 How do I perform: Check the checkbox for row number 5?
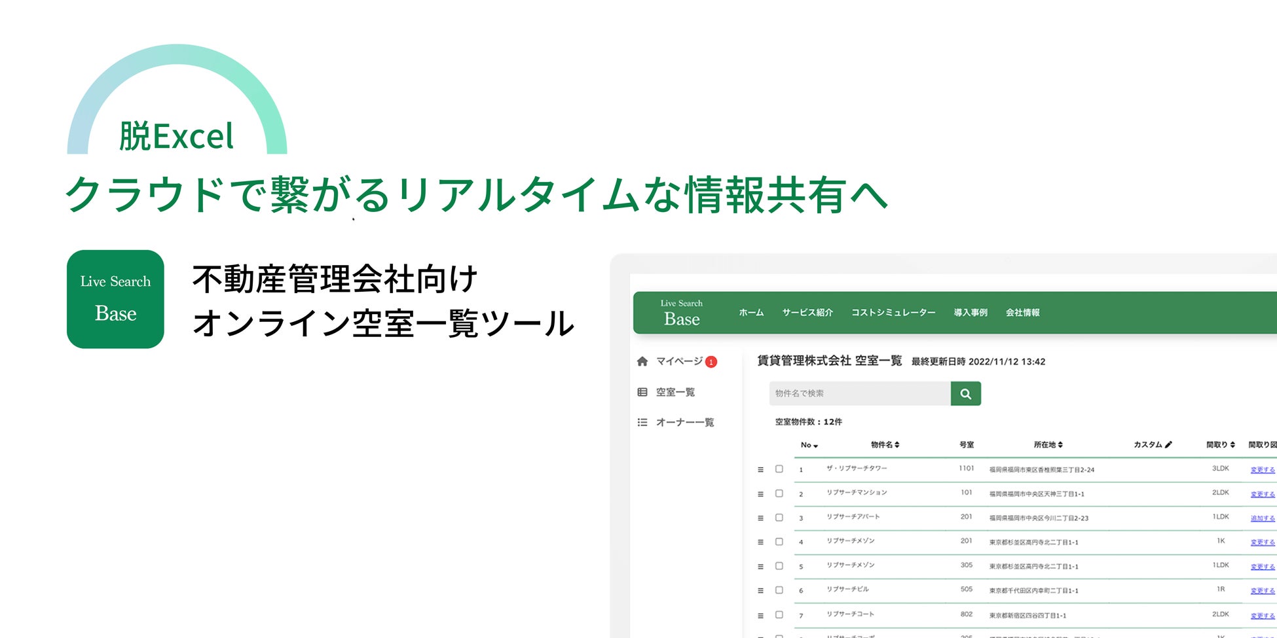[x=779, y=566]
